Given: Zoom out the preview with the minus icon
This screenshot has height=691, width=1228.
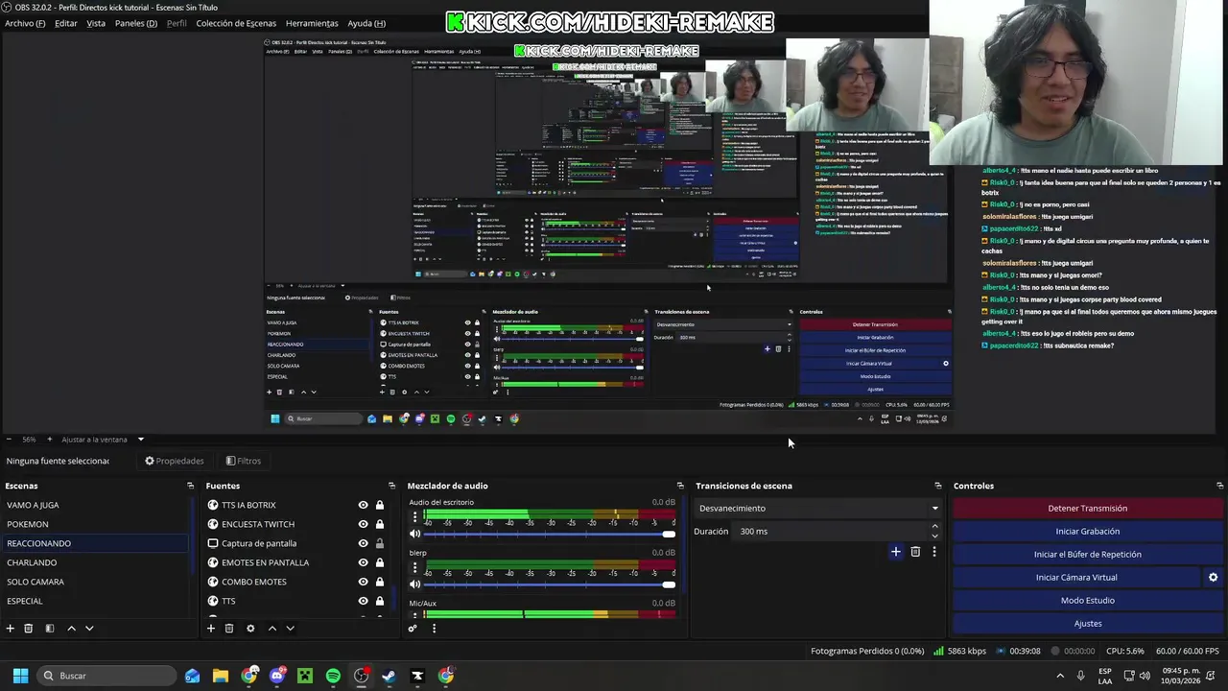Looking at the screenshot, I should pos(11,440).
